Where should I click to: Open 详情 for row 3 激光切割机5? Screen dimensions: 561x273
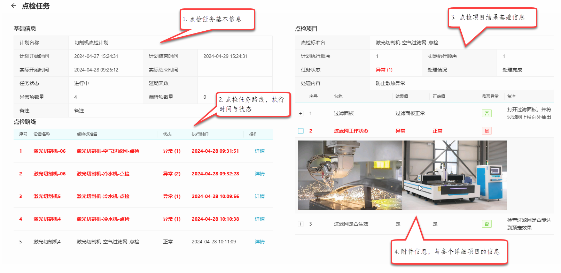(260, 196)
